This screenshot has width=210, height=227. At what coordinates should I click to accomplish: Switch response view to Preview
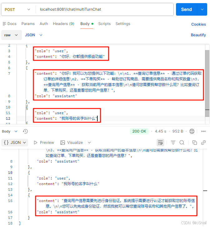pyautogui.click(x=44, y=143)
